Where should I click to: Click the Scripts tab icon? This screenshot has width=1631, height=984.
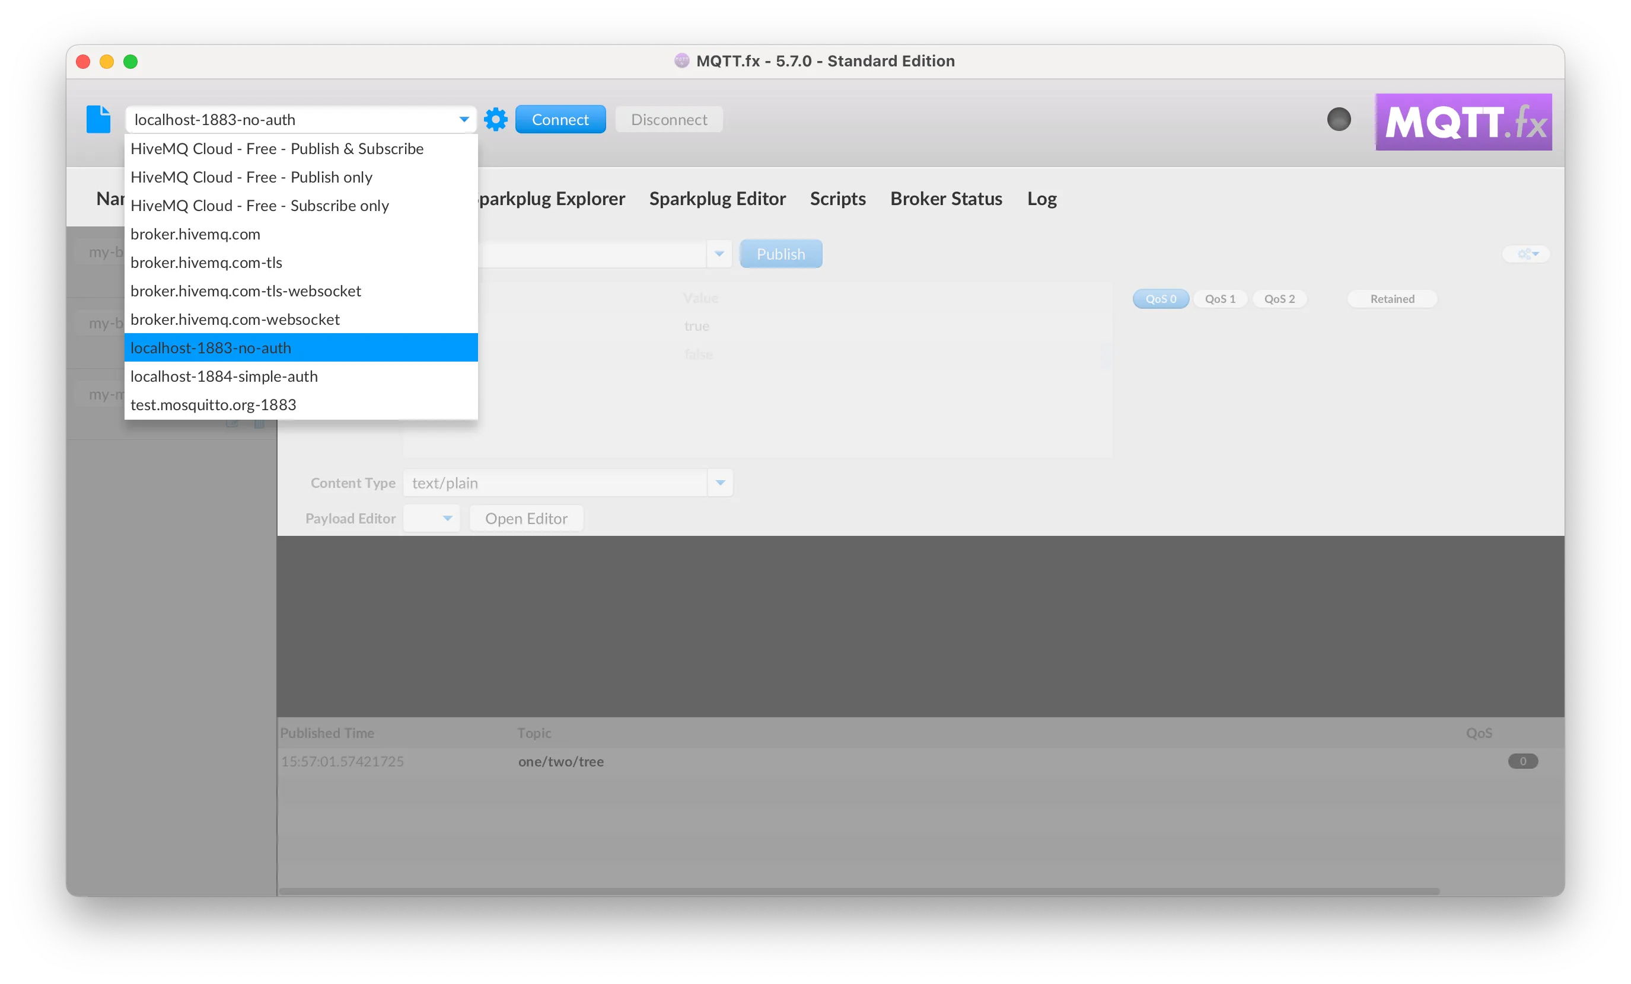(837, 198)
